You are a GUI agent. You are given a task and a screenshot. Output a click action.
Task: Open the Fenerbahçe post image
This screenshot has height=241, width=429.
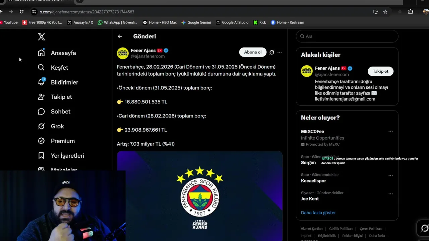pyautogui.click(x=200, y=196)
